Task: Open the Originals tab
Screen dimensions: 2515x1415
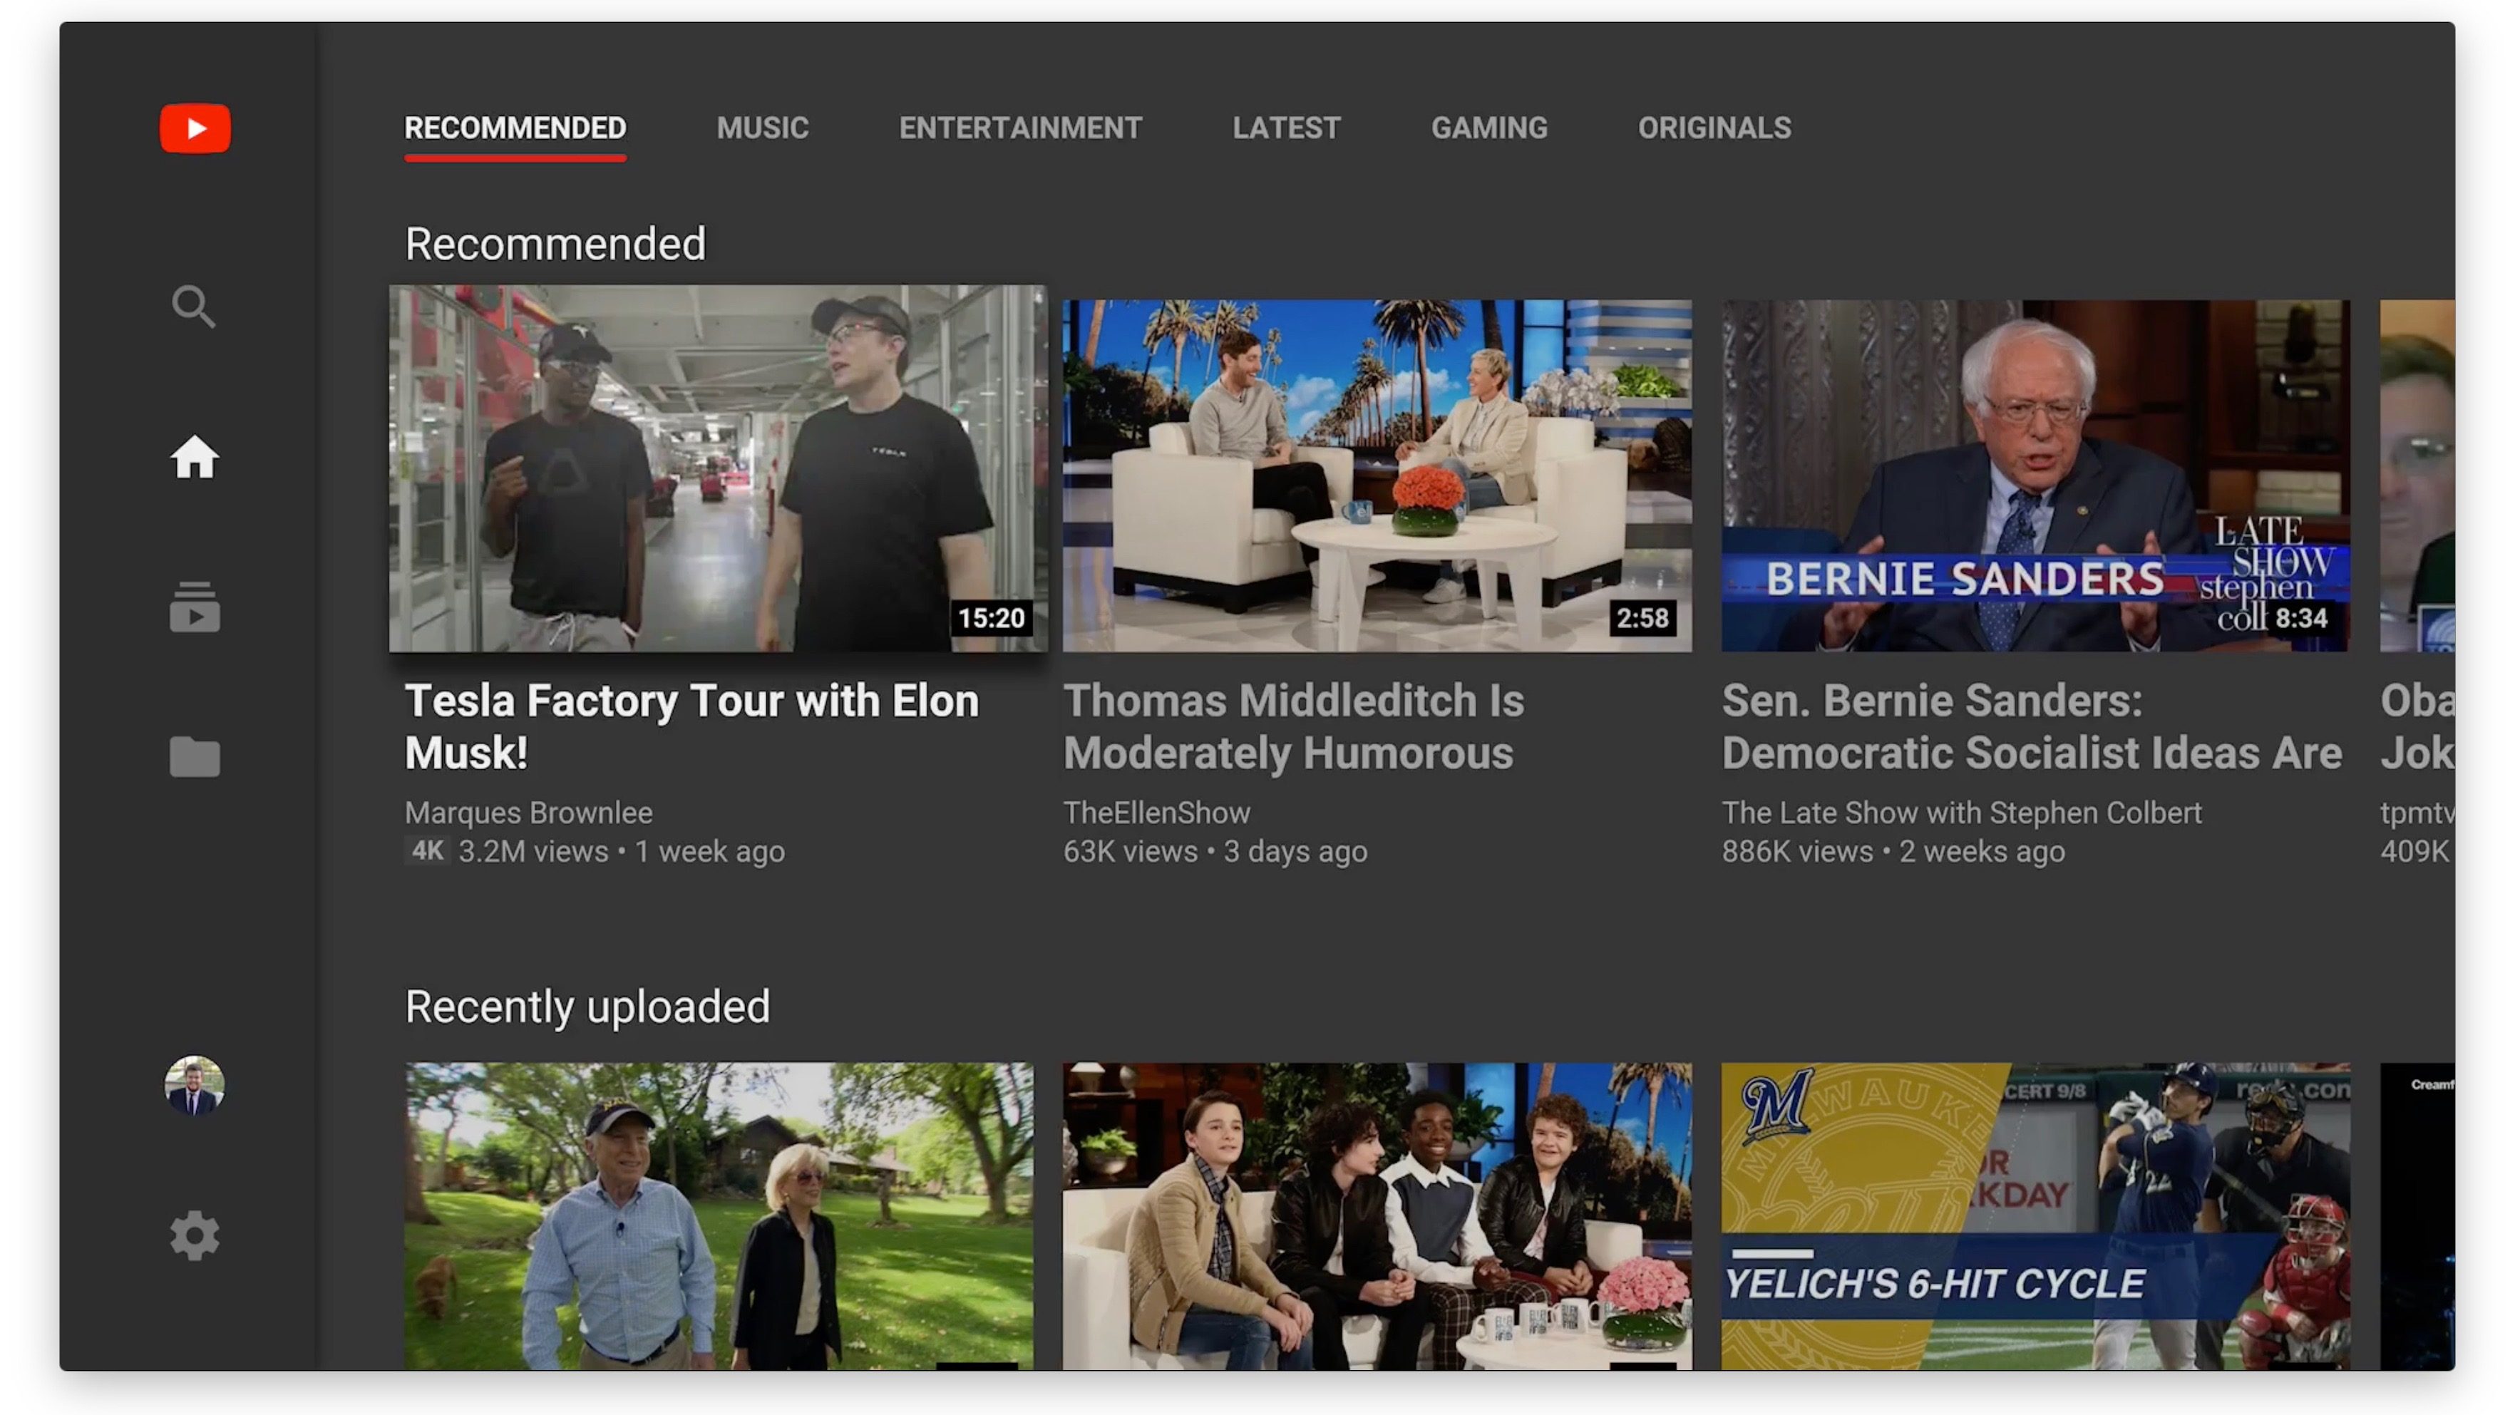Action: (x=1714, y=128)
